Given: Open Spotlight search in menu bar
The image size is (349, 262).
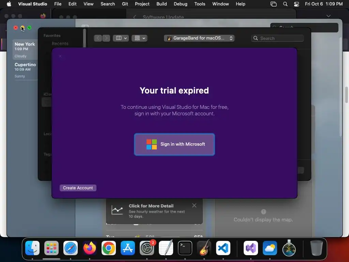Looking at the screenshot, I should point(285,4).
